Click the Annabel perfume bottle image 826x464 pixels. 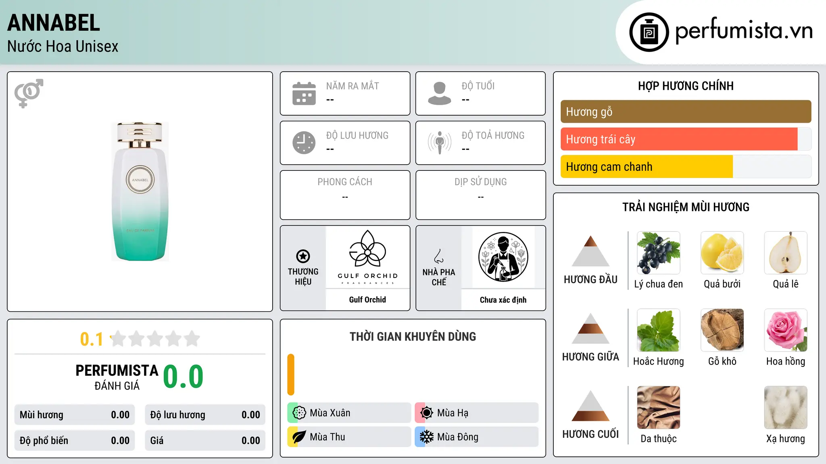pyautogui.click(x=140, y=191)
